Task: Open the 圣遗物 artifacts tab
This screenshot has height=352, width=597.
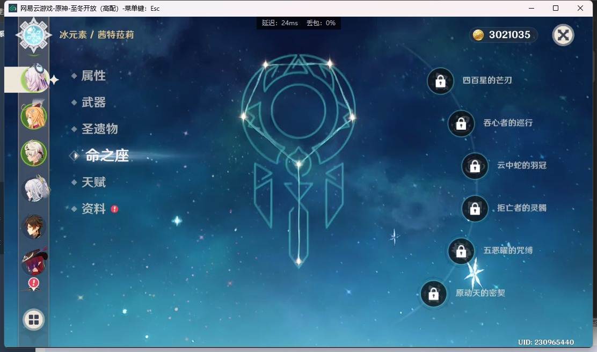Action: tap(100, 129)
